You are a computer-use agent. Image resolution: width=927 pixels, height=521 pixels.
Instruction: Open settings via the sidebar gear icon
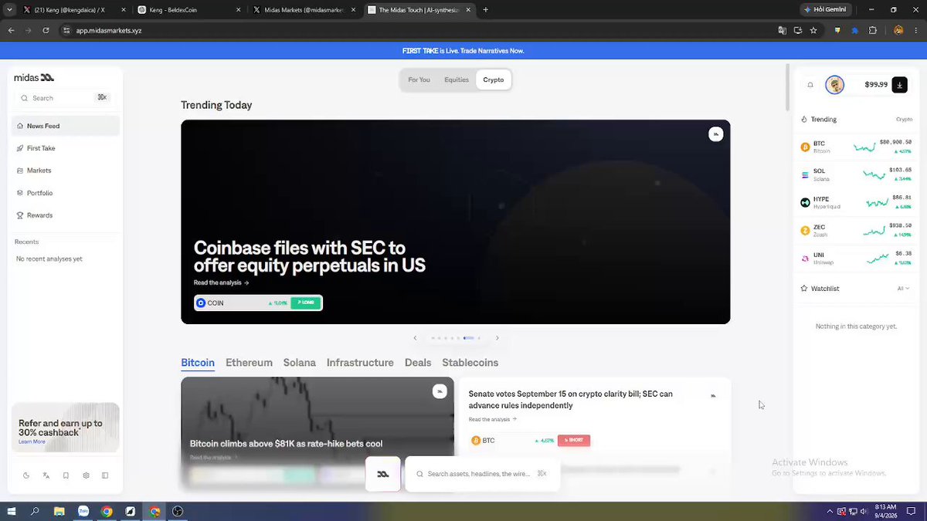pyautogui.click(x=86, y=475)
